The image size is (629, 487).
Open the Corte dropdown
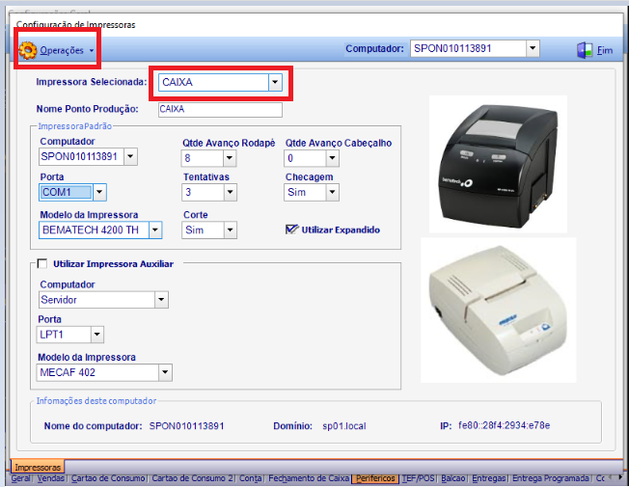pos(230,230)
